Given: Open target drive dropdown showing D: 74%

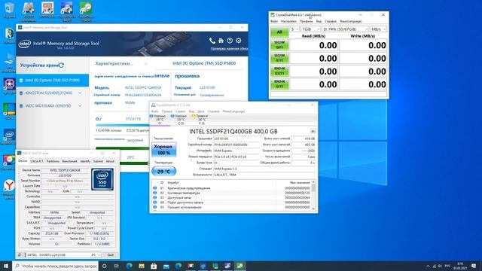Looking at the screenshot, I should coord(345,29).
